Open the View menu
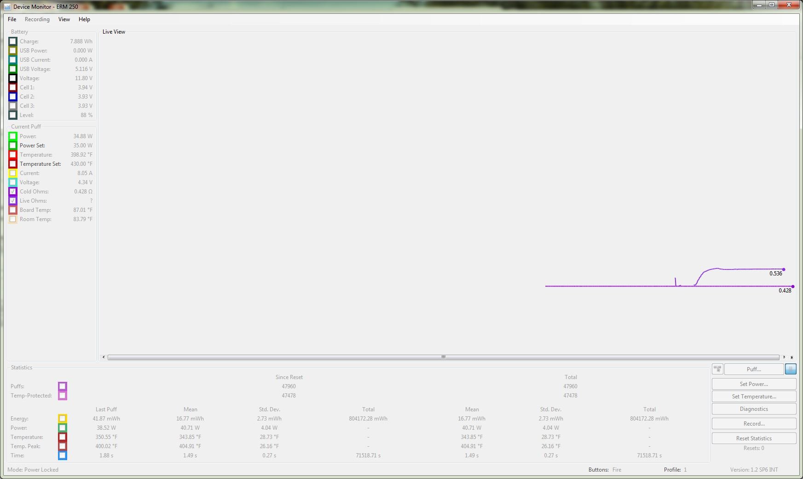This screenshot has width=803, height=479. (64, 19)
